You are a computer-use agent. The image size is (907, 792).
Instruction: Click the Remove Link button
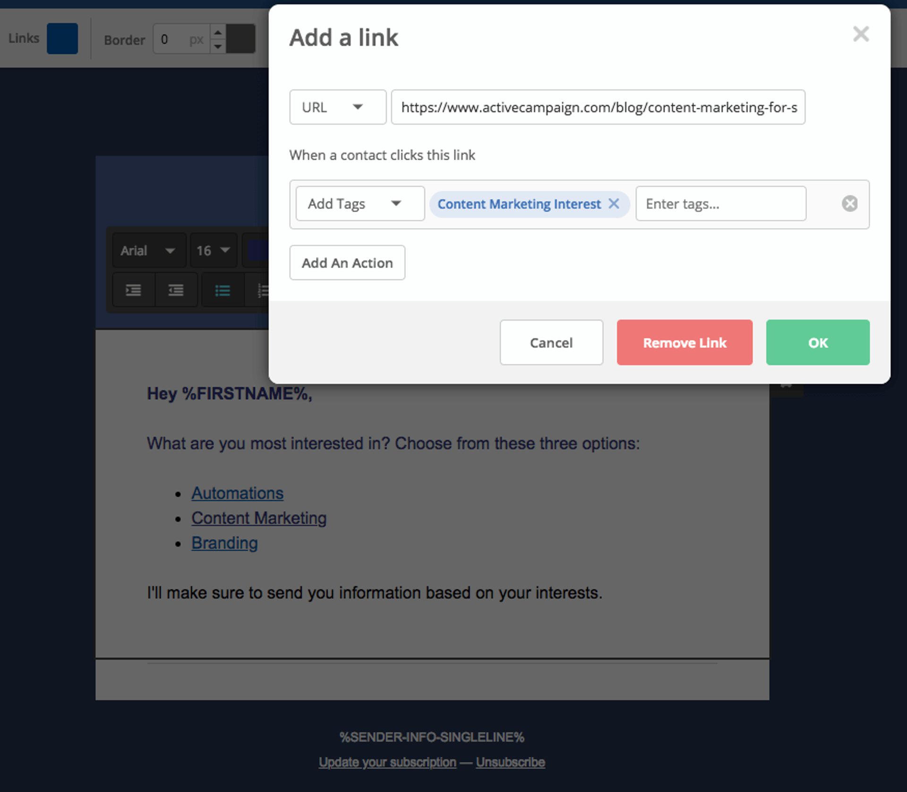tap(684, 343)
